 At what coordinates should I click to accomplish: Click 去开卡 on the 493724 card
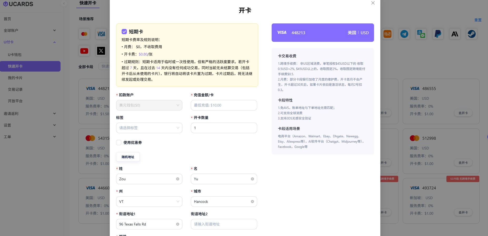(463, 213)
